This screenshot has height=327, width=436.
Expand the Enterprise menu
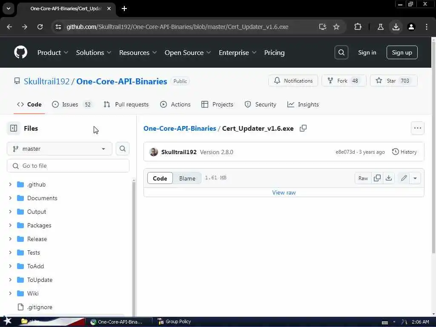[x=238, y=52]
